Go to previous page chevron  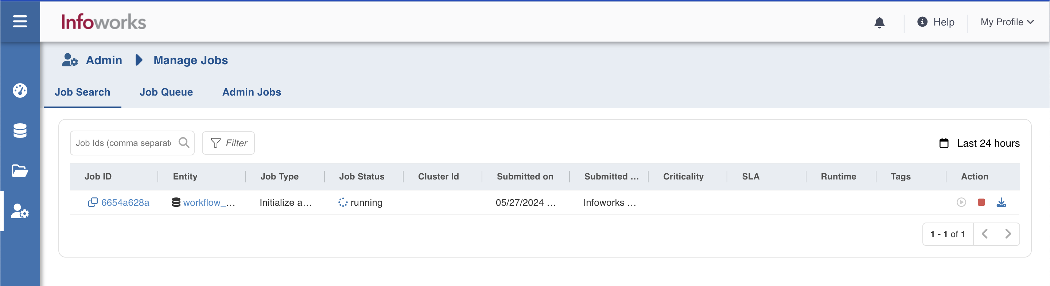coord(984,234)
